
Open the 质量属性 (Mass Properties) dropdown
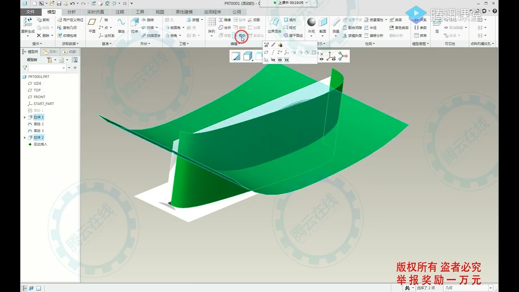(386, 20)
